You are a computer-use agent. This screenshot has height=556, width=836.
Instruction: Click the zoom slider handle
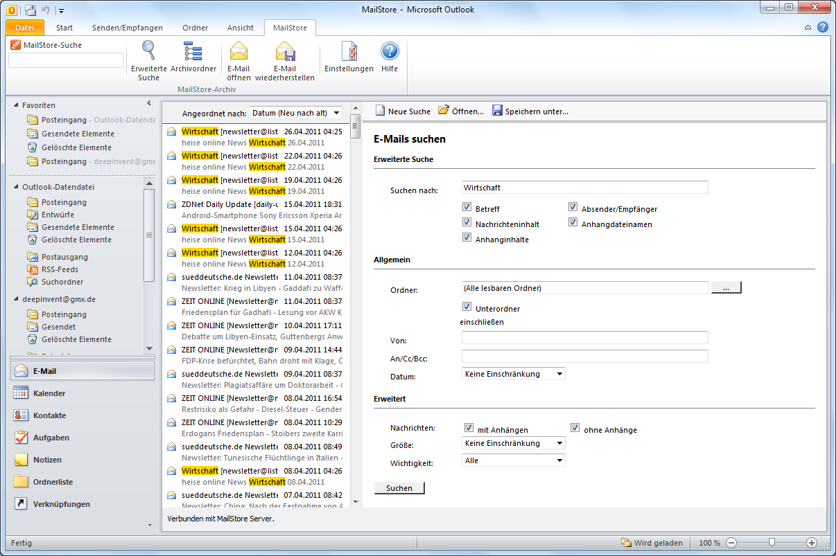(x=771, y=543)
